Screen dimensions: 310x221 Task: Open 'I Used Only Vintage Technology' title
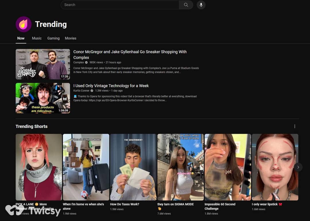click(111, 86)
